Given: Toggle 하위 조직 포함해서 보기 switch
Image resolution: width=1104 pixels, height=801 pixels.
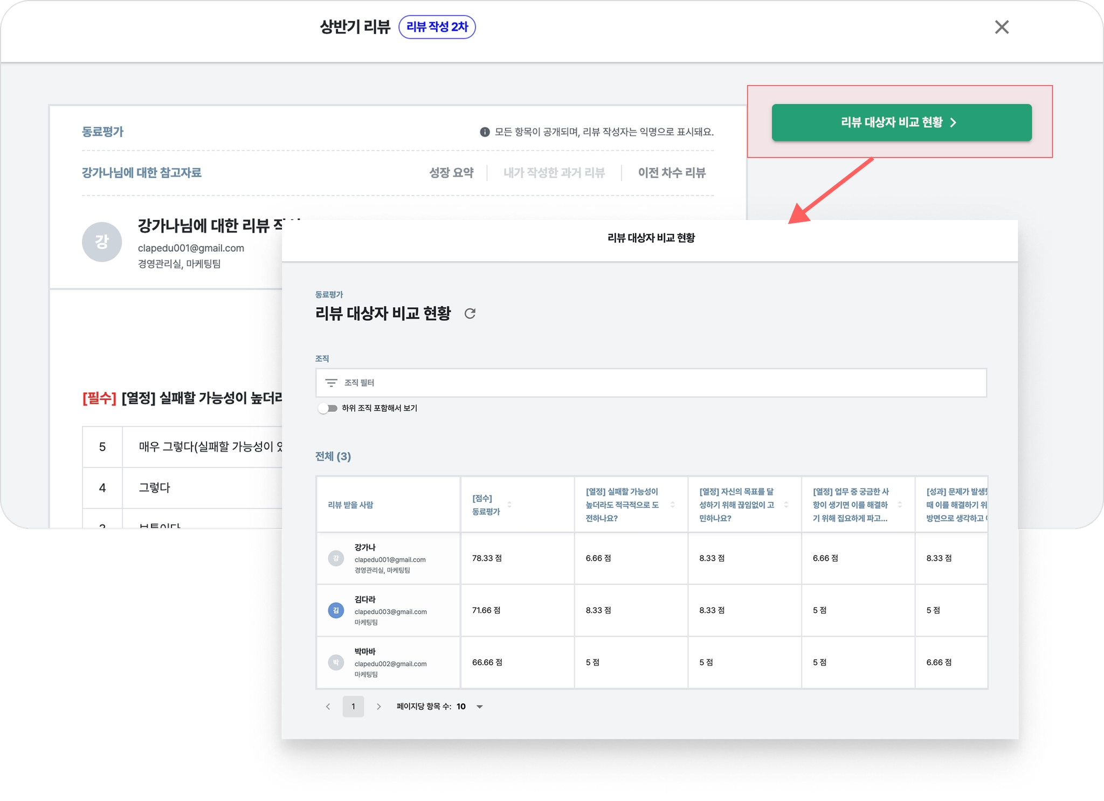Looking at the screenshot, I should [x=328, y=409].
